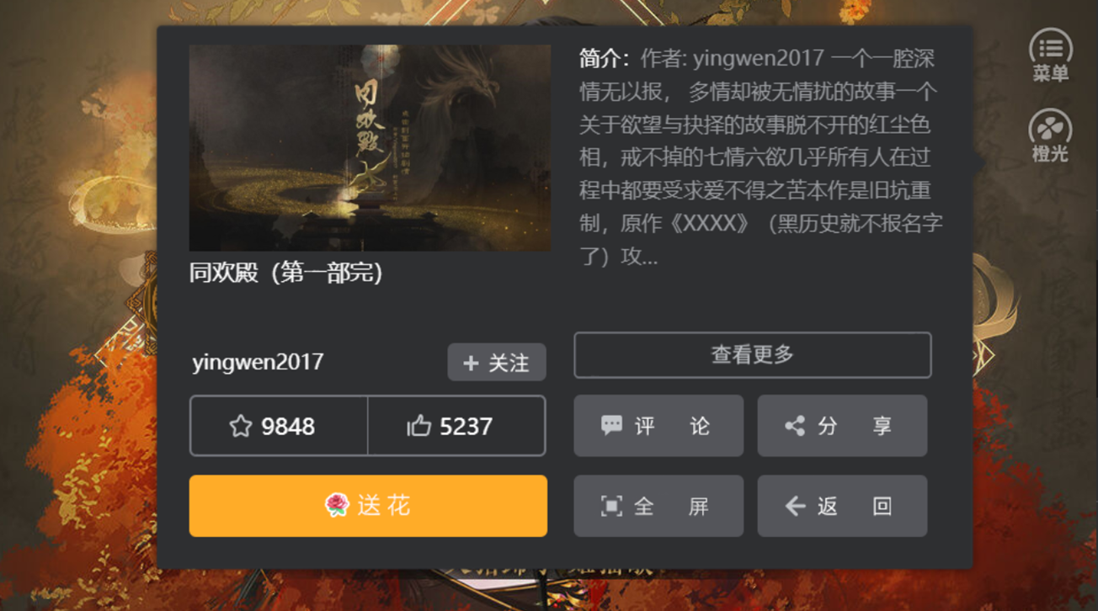Open the 菜单 menu icon
This screenshot has height=611, width=1098.
tap(1050, 48)
